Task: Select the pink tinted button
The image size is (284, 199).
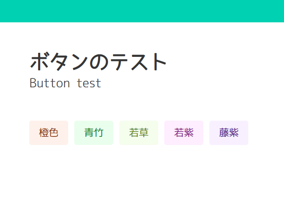Action: (x=184, y=133)
